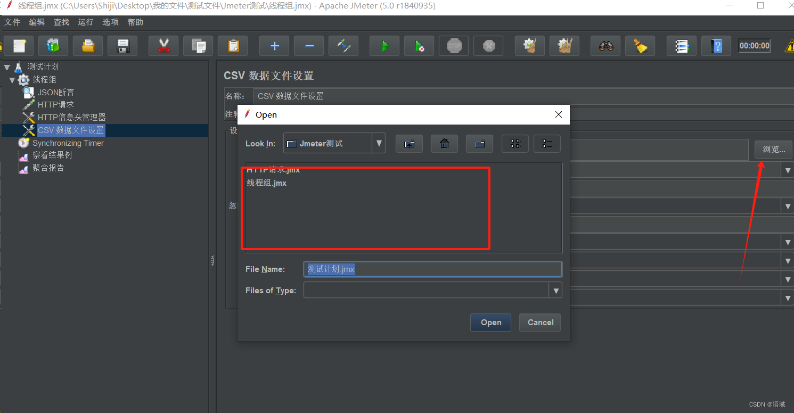Screen dimensions: 794x413
Task: Select 察看结果树 in the tree
Action: pyautogui.click(x=52, y=155)
